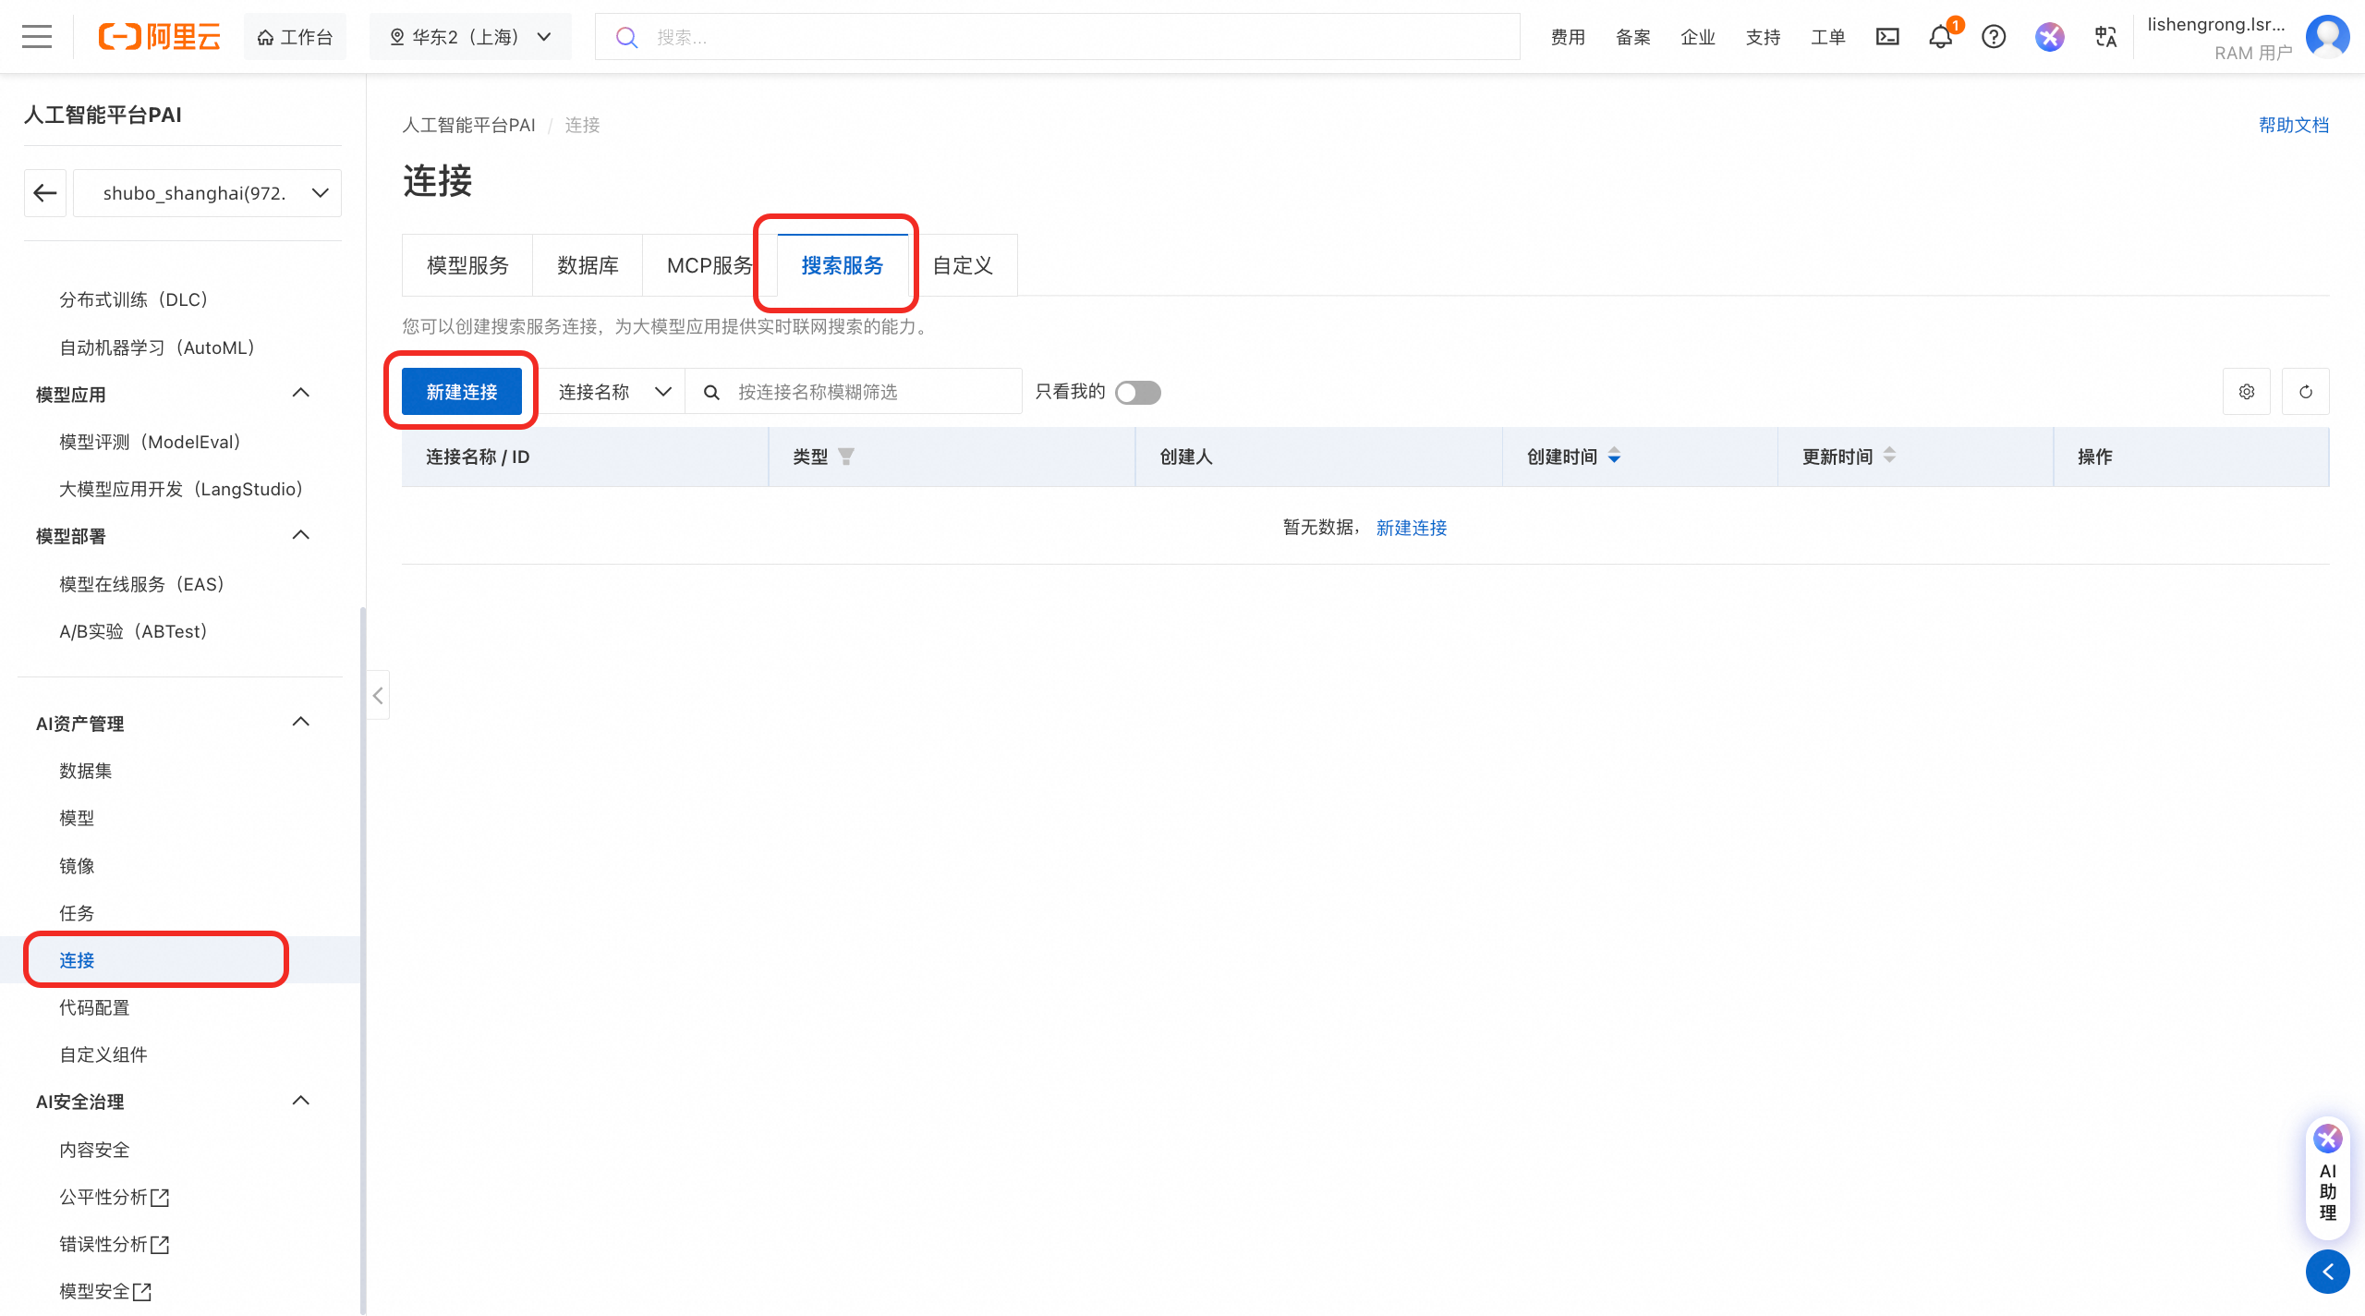Toggle the 只看我的 switch
Screen dimensions: 2365x1316
point(1137,393)
